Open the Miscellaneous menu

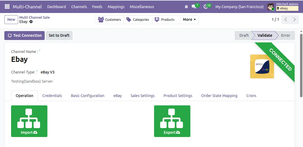pos(142,7)
